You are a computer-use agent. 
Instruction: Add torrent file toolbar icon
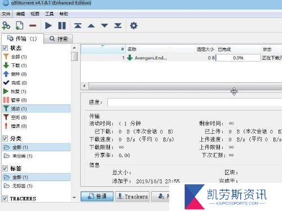pos(19,25)
